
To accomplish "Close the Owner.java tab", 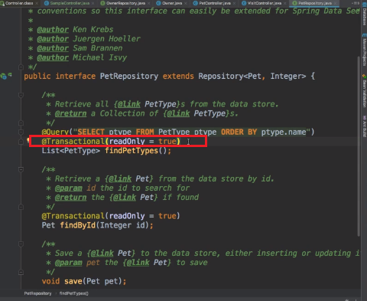I will click(186, 3).
